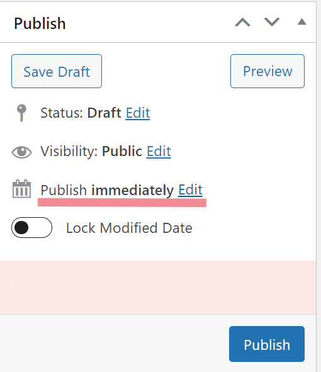
Task: Click the blue Publish button
Action: click(267, 344)
